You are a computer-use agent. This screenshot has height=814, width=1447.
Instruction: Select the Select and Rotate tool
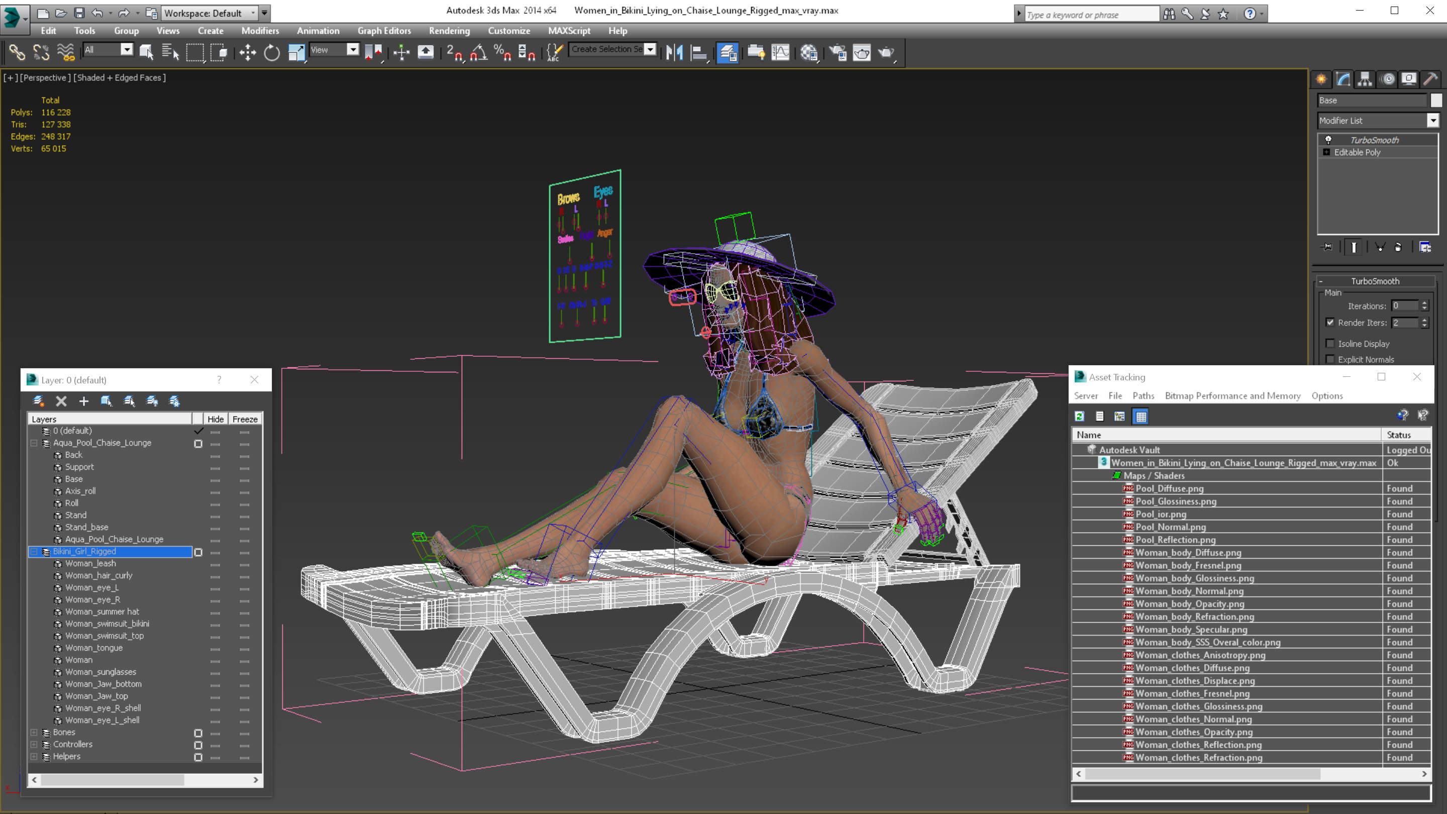[272, 52]
